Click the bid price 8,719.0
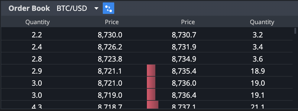Viewport: 298px width, 111px height. (110, 95)
